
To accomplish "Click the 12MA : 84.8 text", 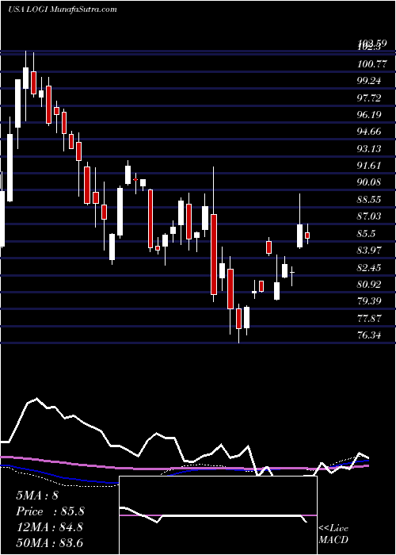I will click(49, 527).
